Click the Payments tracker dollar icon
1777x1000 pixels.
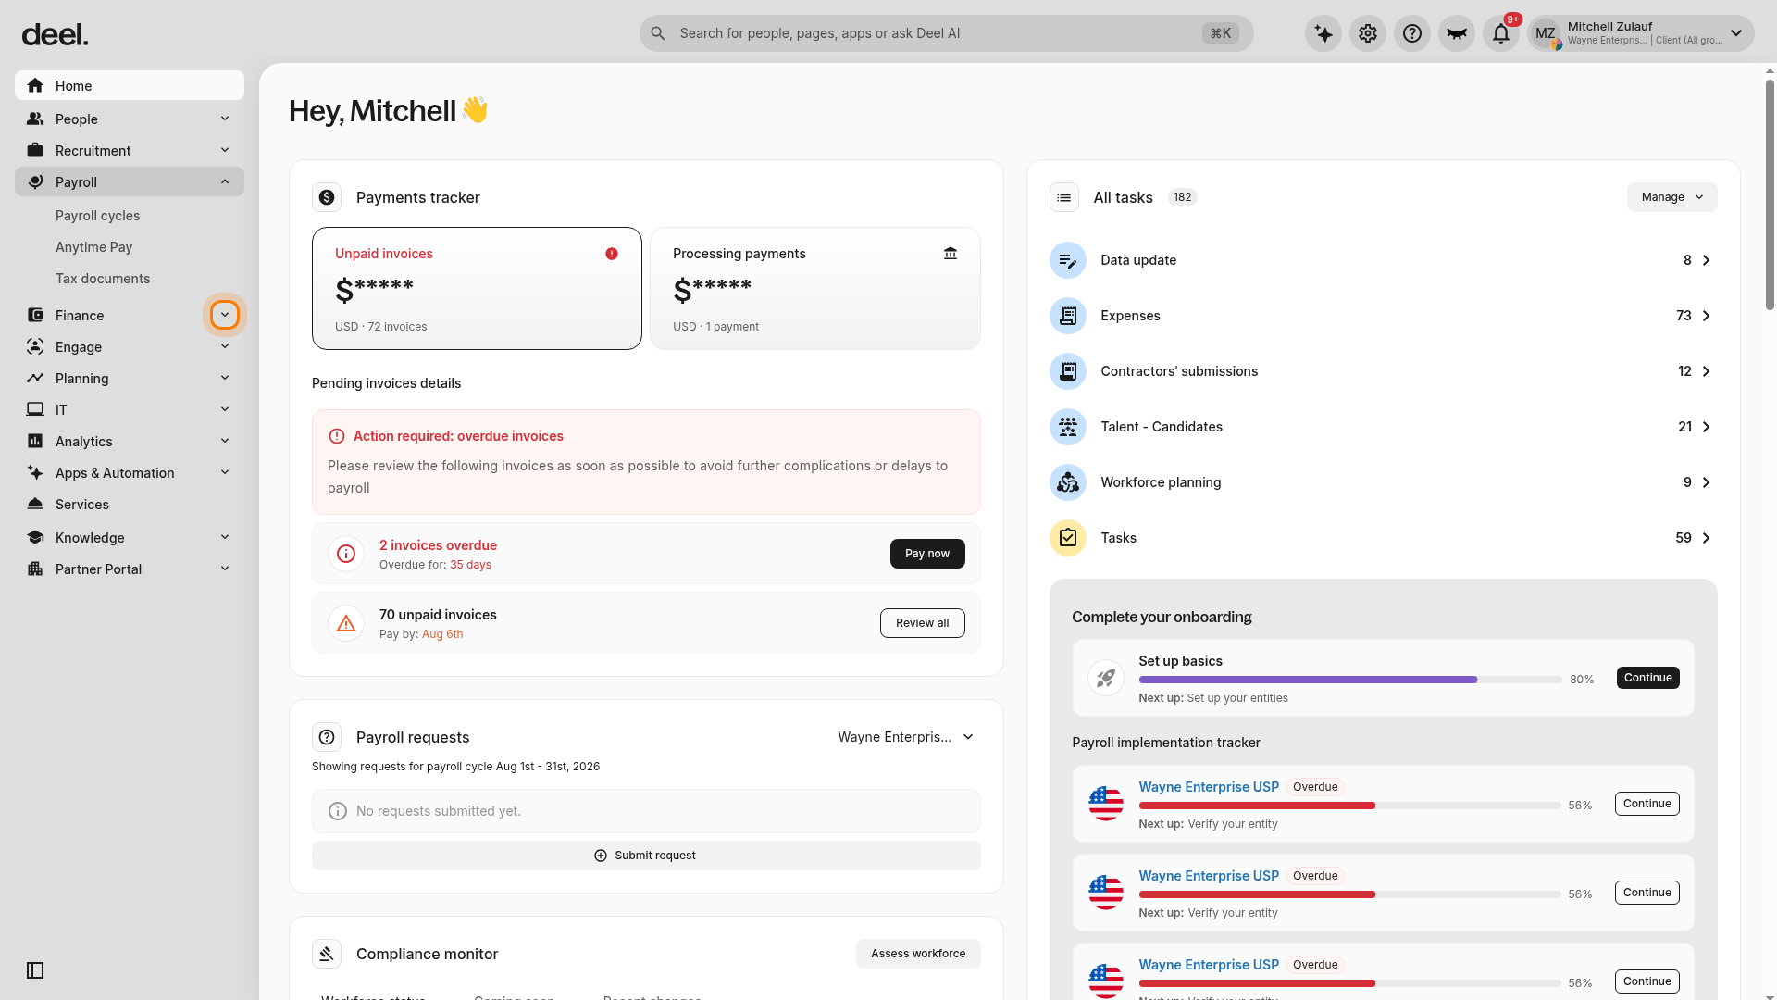coord(327,197)
